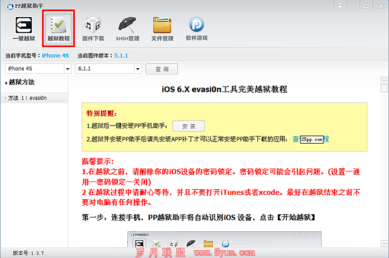Close the PP越狱助手 window
389x258 pixels.
tap(381, 6)
